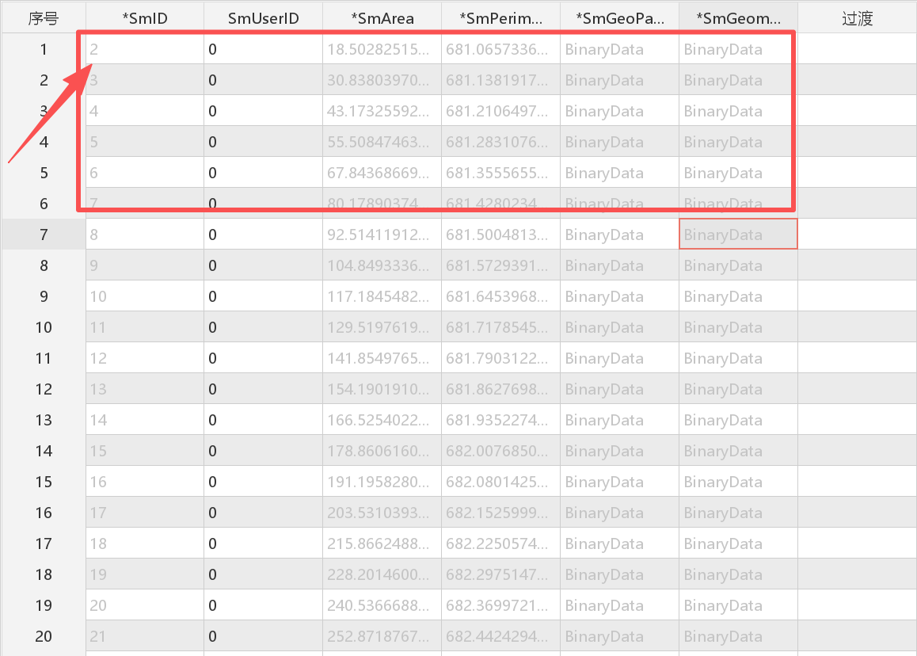Click the 过渡 cell in row 1
The width and height of the screenshot is (917, 656).
tap(857, 50)
